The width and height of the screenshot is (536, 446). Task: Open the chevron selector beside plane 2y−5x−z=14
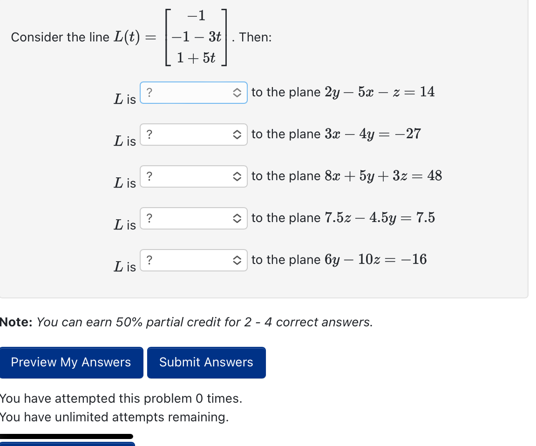[x=237, y=92]
